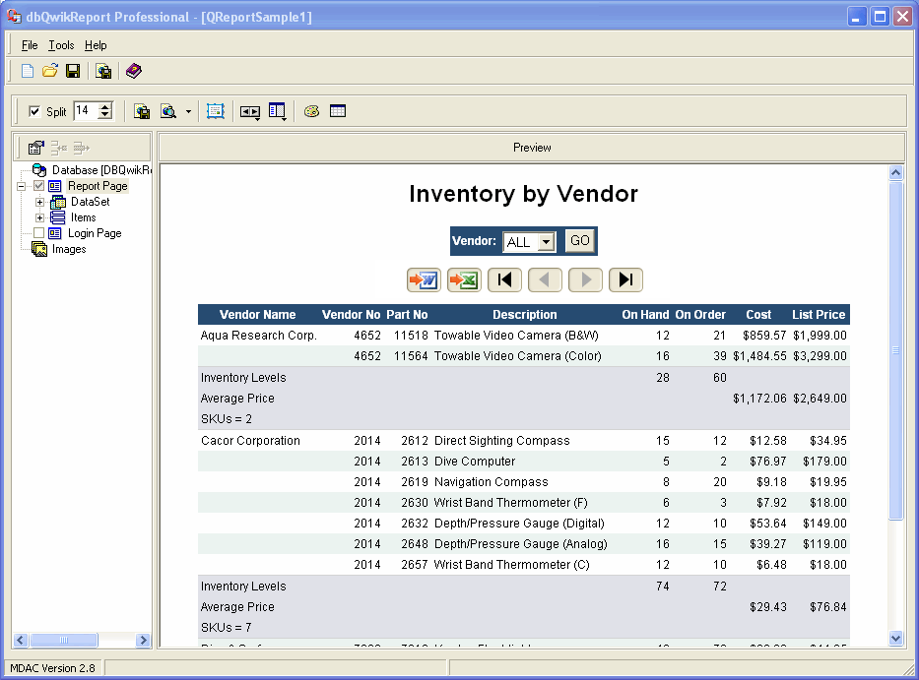Jump to the last report page
This screenshot has height=680, width=919.
tap(625, 280)
